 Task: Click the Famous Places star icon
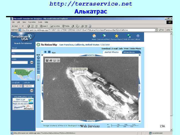click(x=116, y=36)
